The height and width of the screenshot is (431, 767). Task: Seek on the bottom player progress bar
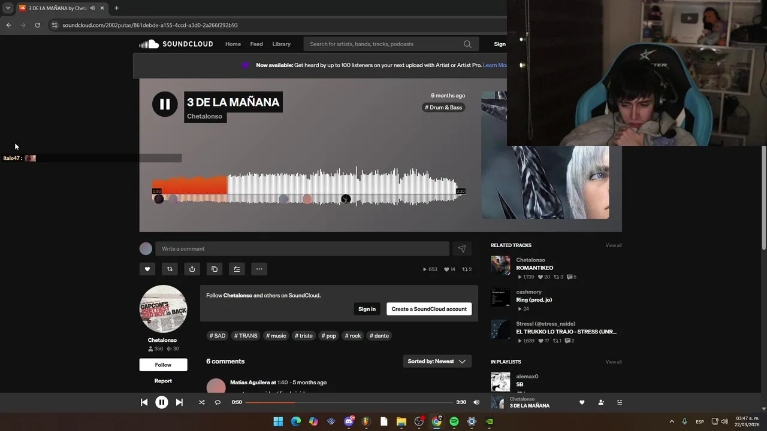(349, 402)
